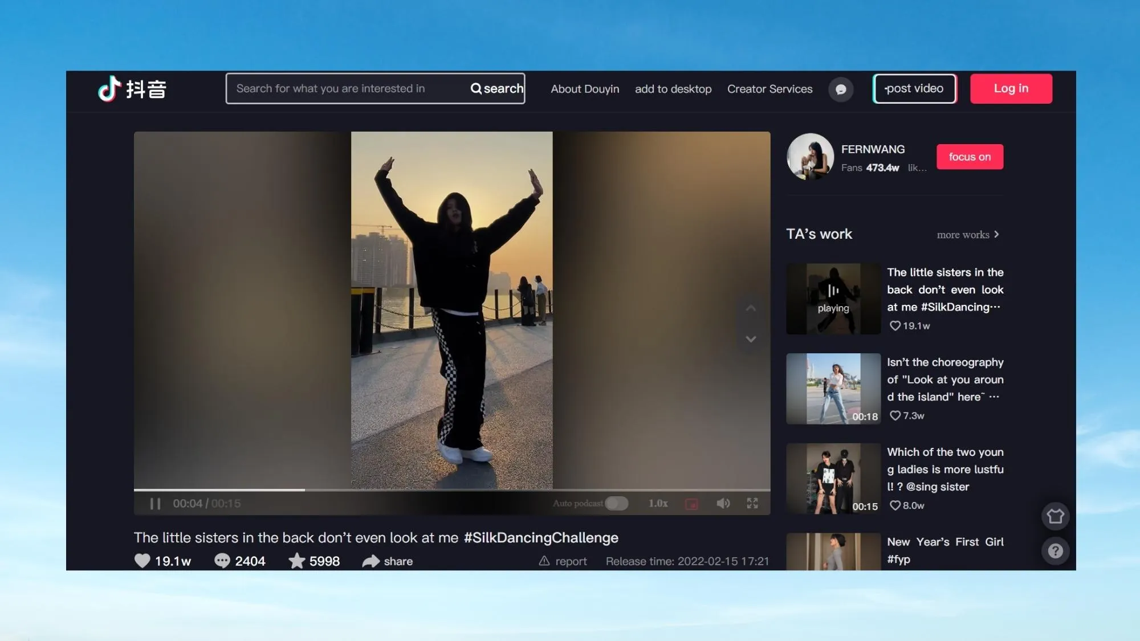The height and width of the screenshot is (641, 1140).
Task: Click the share arrow icon
Action: pyautogui.click(x=371, y=561)
